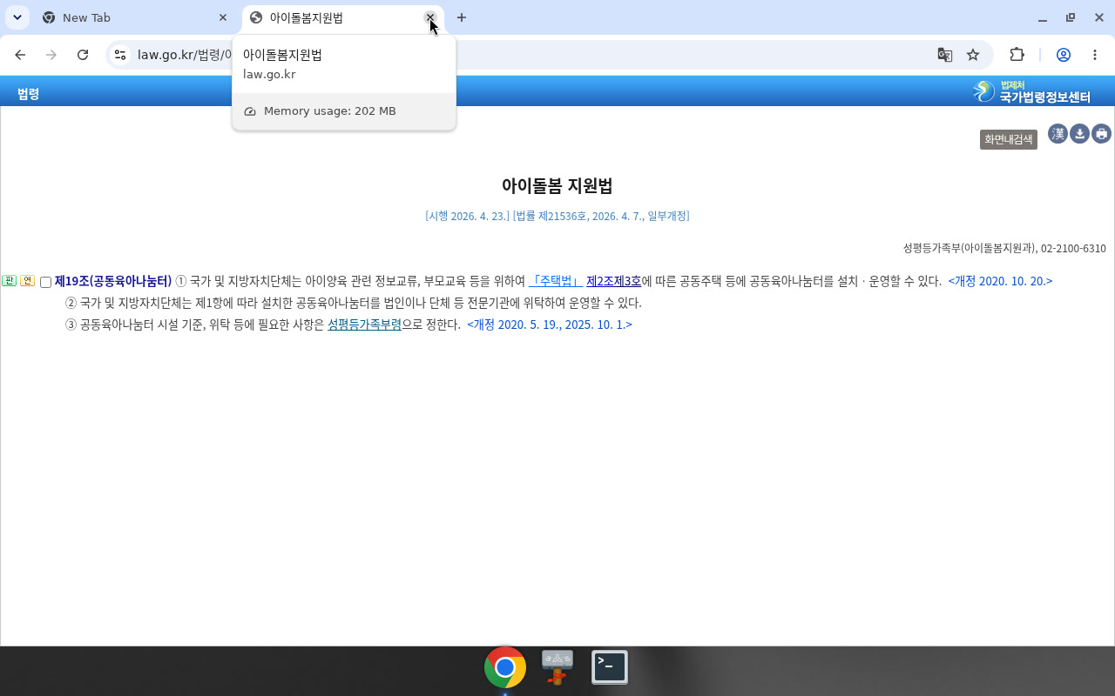
Task: Tick the checkbox next to 제19조(공동육아나눔터)
Action: pos(46,282)
